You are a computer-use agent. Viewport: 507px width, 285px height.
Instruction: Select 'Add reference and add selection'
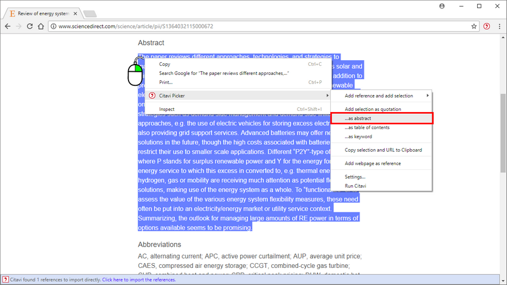pyautogui.click(x=381, y=96)
